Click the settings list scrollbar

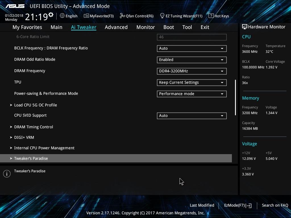tap(235, 98)
